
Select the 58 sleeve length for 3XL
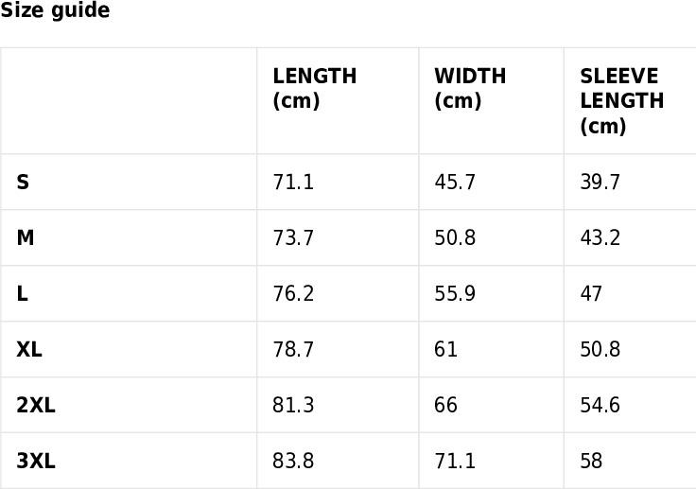click(591, 461)
